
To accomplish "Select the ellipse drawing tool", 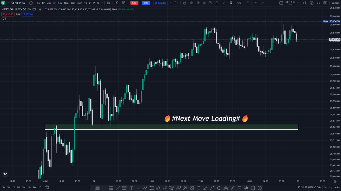I will [219, 188].
